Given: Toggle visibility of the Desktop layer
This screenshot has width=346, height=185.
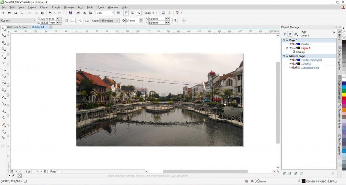Looking at the screenshot, I should 290,64.
